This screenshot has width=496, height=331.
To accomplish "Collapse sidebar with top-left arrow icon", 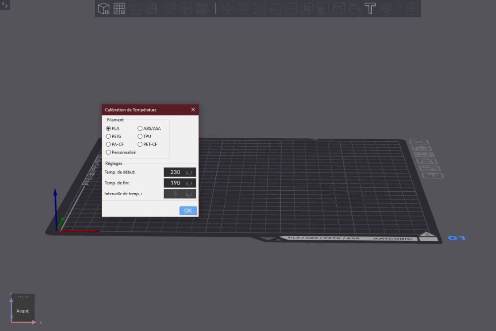I will pos(5,5).
